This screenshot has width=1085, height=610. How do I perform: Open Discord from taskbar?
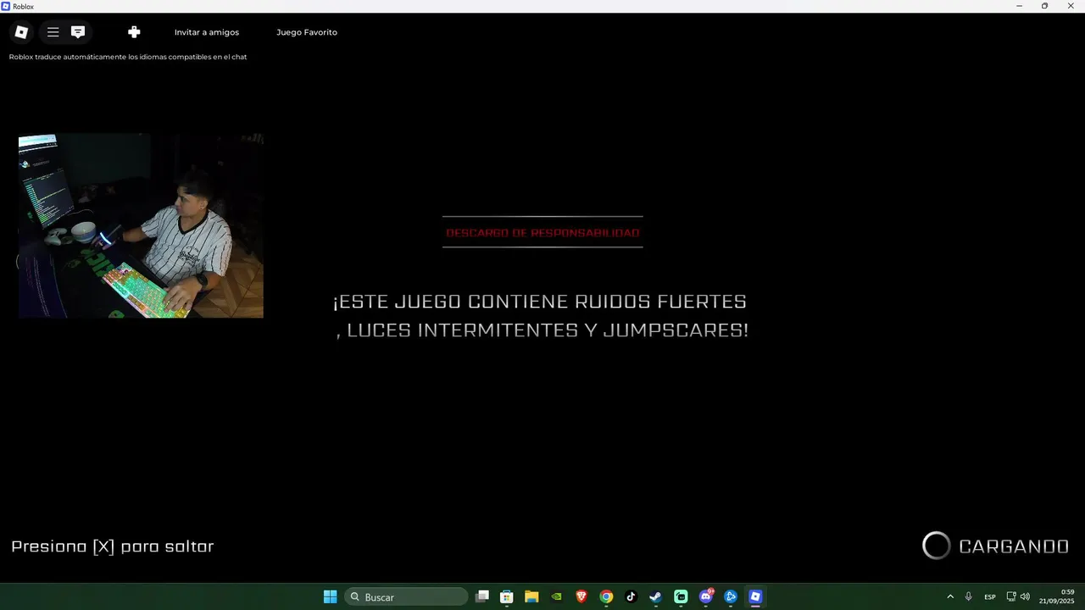click(x=705, y=596)
